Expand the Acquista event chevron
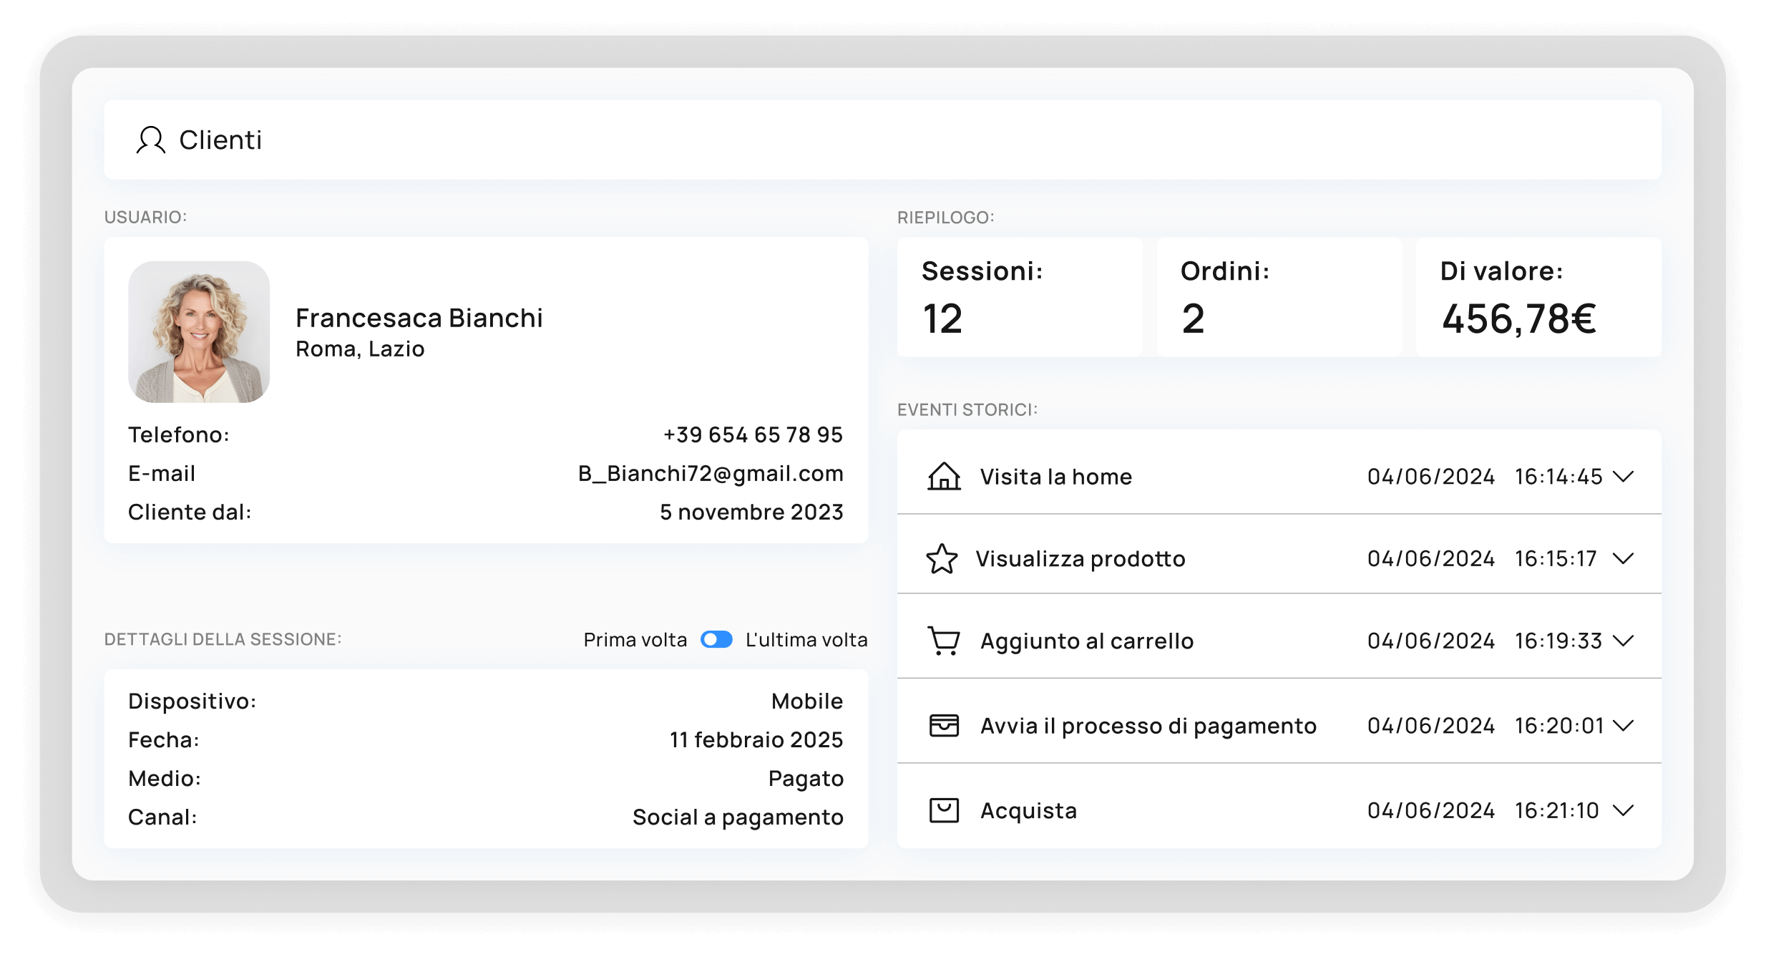1766x957 pixels. (1624, 810)
